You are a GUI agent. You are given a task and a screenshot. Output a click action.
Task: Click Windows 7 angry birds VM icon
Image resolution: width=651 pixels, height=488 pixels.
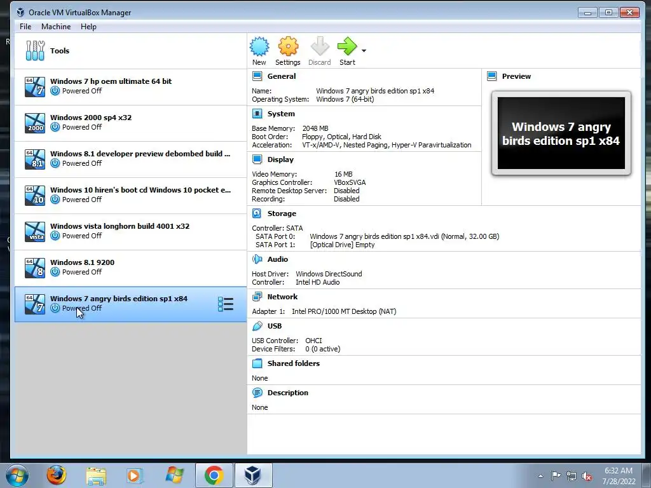35,304
